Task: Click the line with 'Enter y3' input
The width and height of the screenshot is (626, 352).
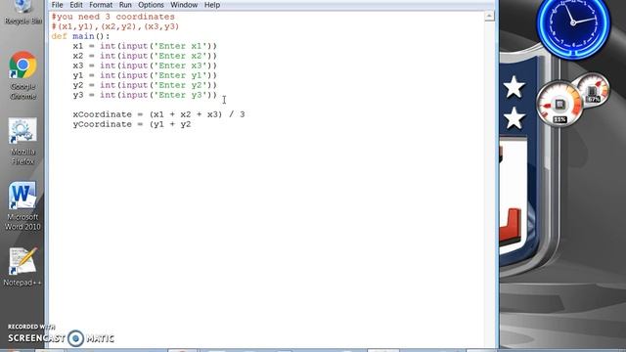Action: pos(145,95)
